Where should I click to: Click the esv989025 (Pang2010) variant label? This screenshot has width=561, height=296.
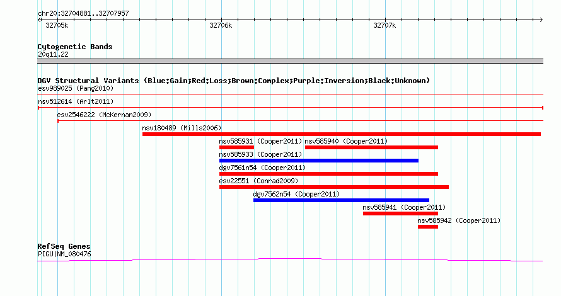[x=76, y=88]
